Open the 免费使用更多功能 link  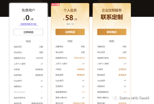coord(28,24)
